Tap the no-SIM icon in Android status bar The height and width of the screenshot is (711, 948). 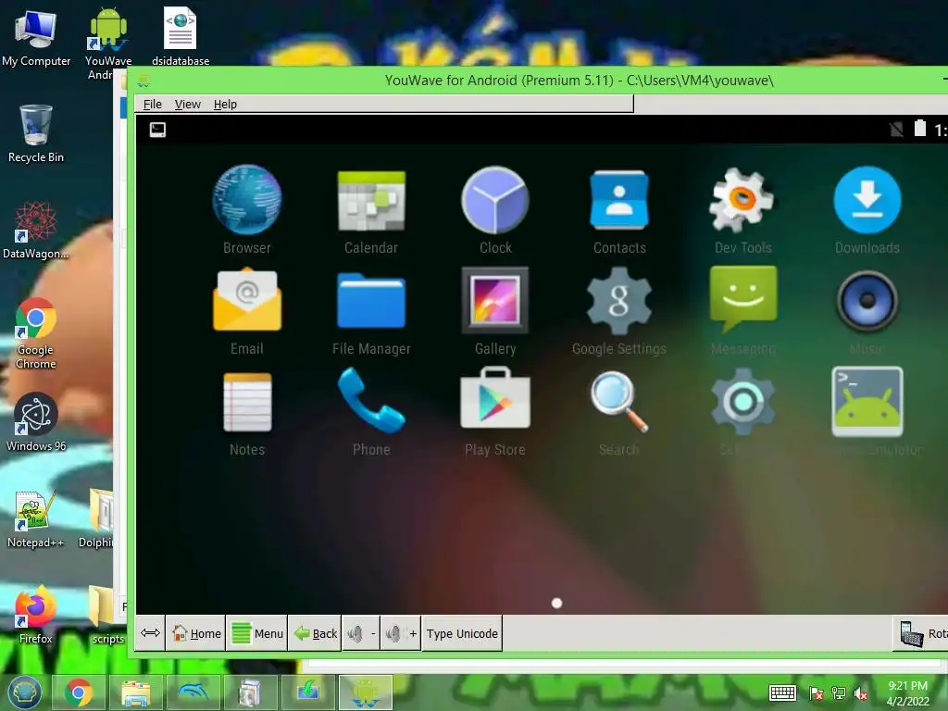tap(896, 129)
